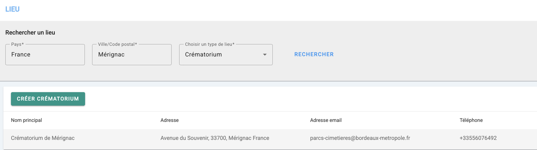This screenshot has height=150, width=537.
Task: Click the Ville/Code postal* label
Action: point(117,44)
